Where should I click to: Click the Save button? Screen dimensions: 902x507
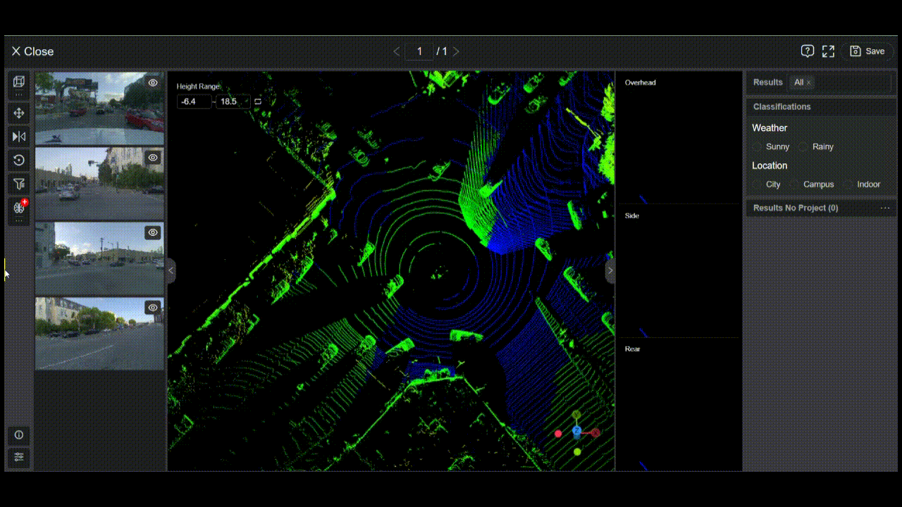867,51
